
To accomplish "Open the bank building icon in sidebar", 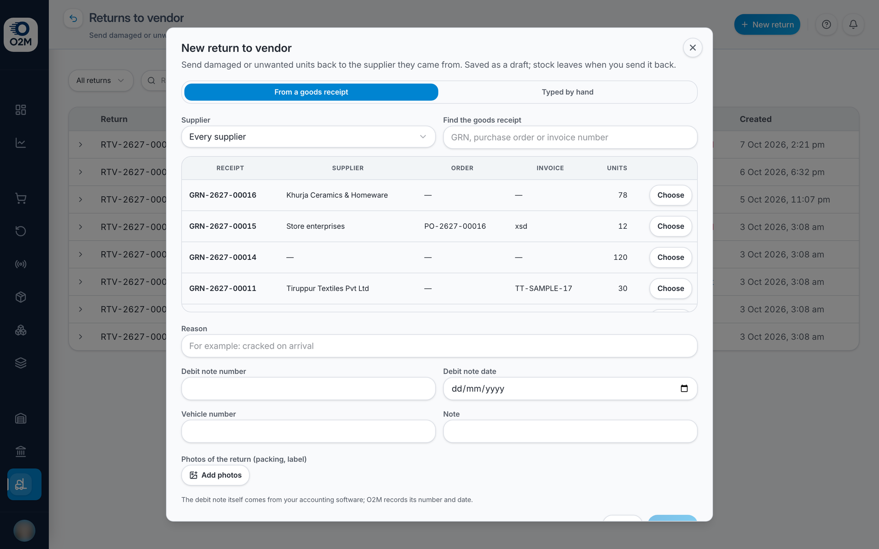I will coord(21,451).
